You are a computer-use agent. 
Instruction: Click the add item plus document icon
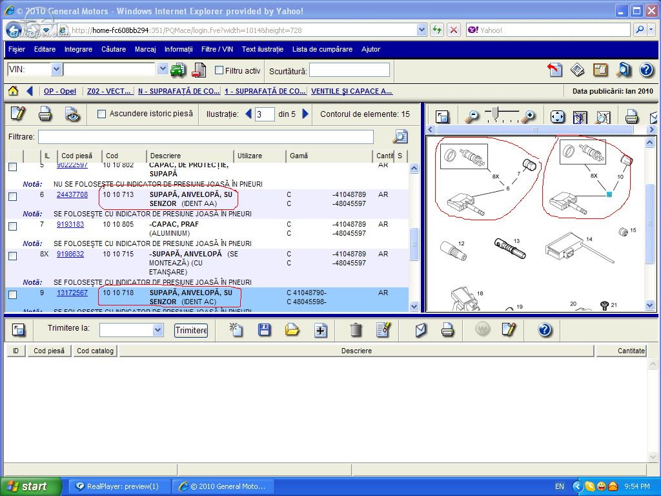321,330
